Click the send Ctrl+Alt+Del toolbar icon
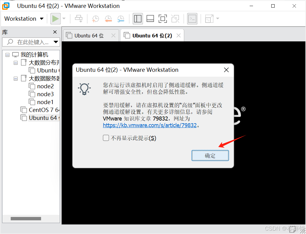 pyautogui.click(x=79, y=19)
